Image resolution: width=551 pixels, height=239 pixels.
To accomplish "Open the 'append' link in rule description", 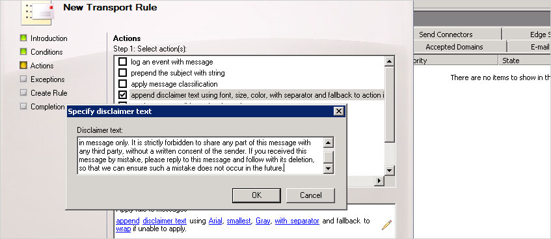I will pos(128,221).
